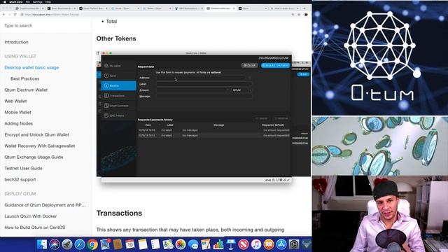Open Notes app in the dock
448x252 pixels.
pos(143,244)
